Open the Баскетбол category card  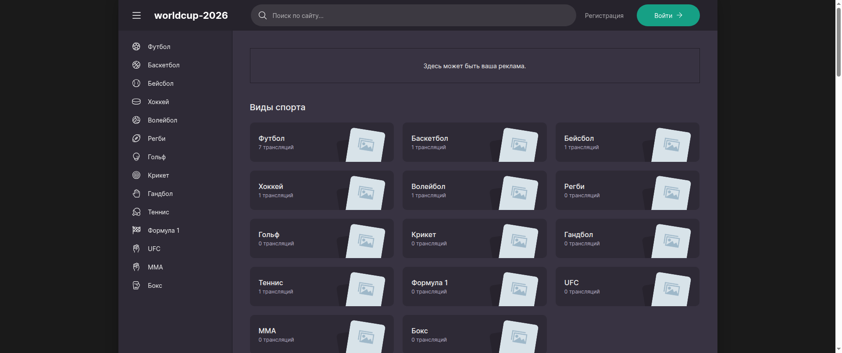point(475,142)
